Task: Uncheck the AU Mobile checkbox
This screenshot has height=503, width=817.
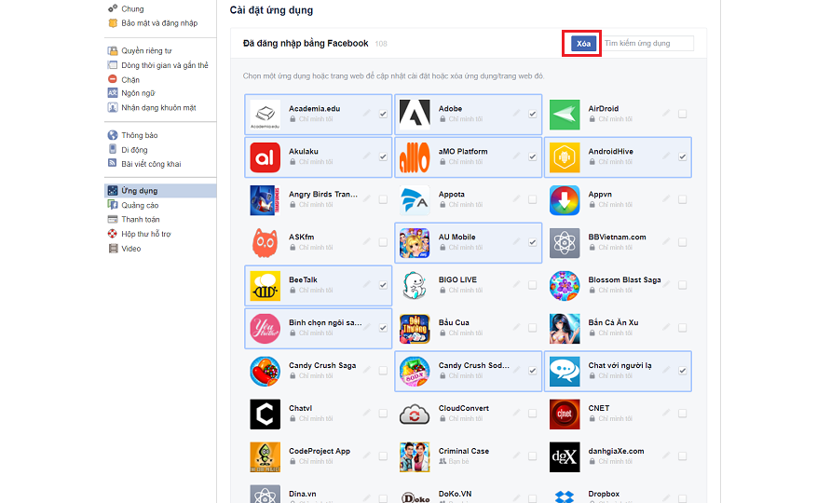Action: 533,242
